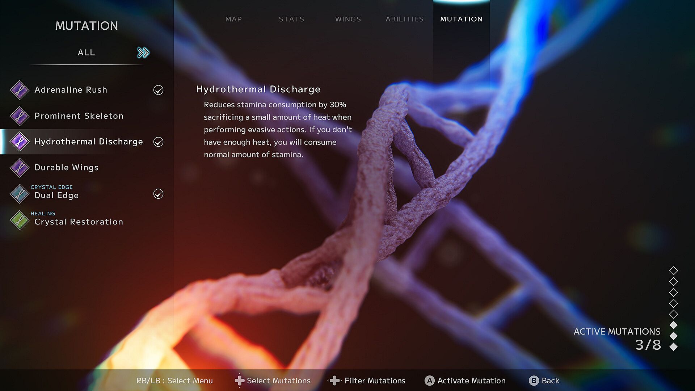The height and width of the screenshot is (391, 695).
Task: Select the Crystal Restoration mutation entry
Action: (x=79, y=222)
